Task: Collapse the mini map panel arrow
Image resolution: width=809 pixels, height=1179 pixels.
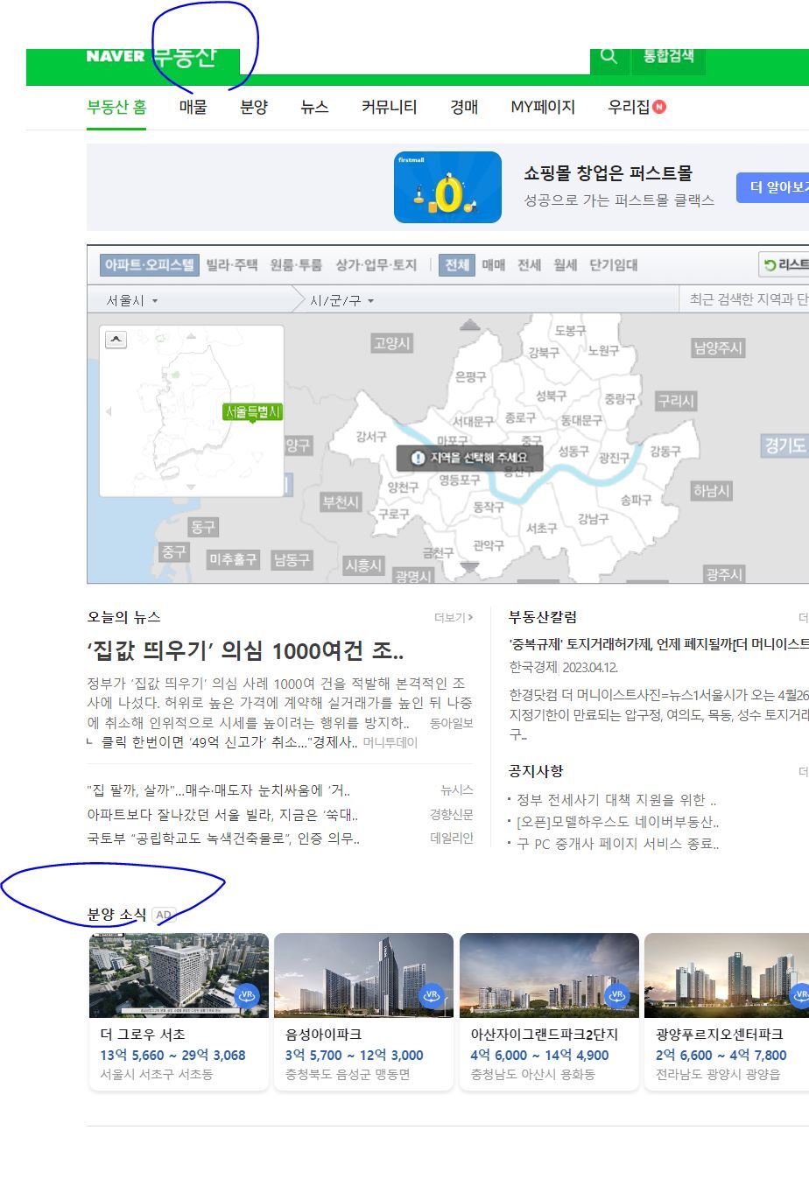Action: click(116, 340)
